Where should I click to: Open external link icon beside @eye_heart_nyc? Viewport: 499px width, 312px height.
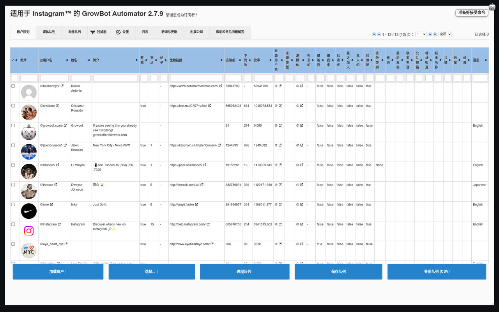tap(66, 244)
